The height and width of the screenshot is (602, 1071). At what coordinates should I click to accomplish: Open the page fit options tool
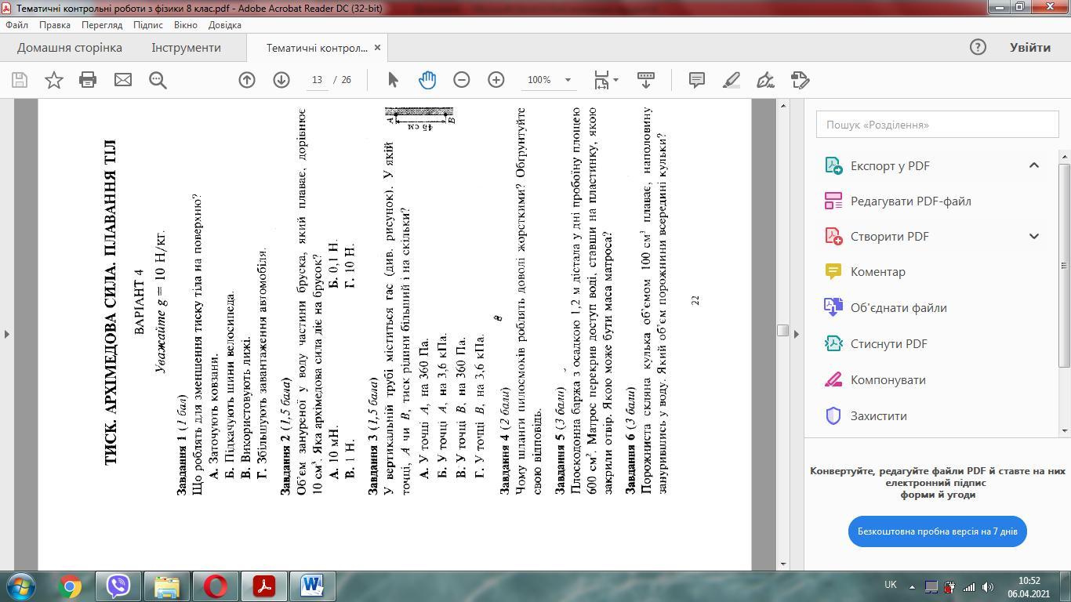tap(606, 80)
